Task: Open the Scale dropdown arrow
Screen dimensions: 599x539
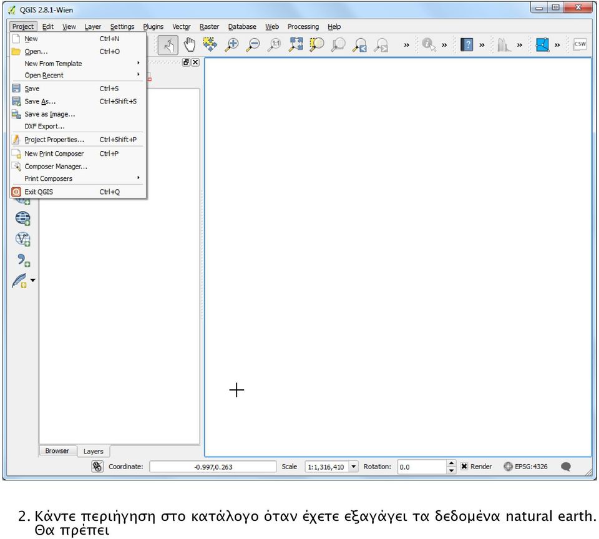Action: (x=354, y=467)
